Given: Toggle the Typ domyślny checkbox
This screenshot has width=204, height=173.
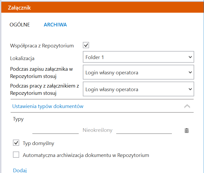Looking at the screenshot, I should [x=16, y=143].
